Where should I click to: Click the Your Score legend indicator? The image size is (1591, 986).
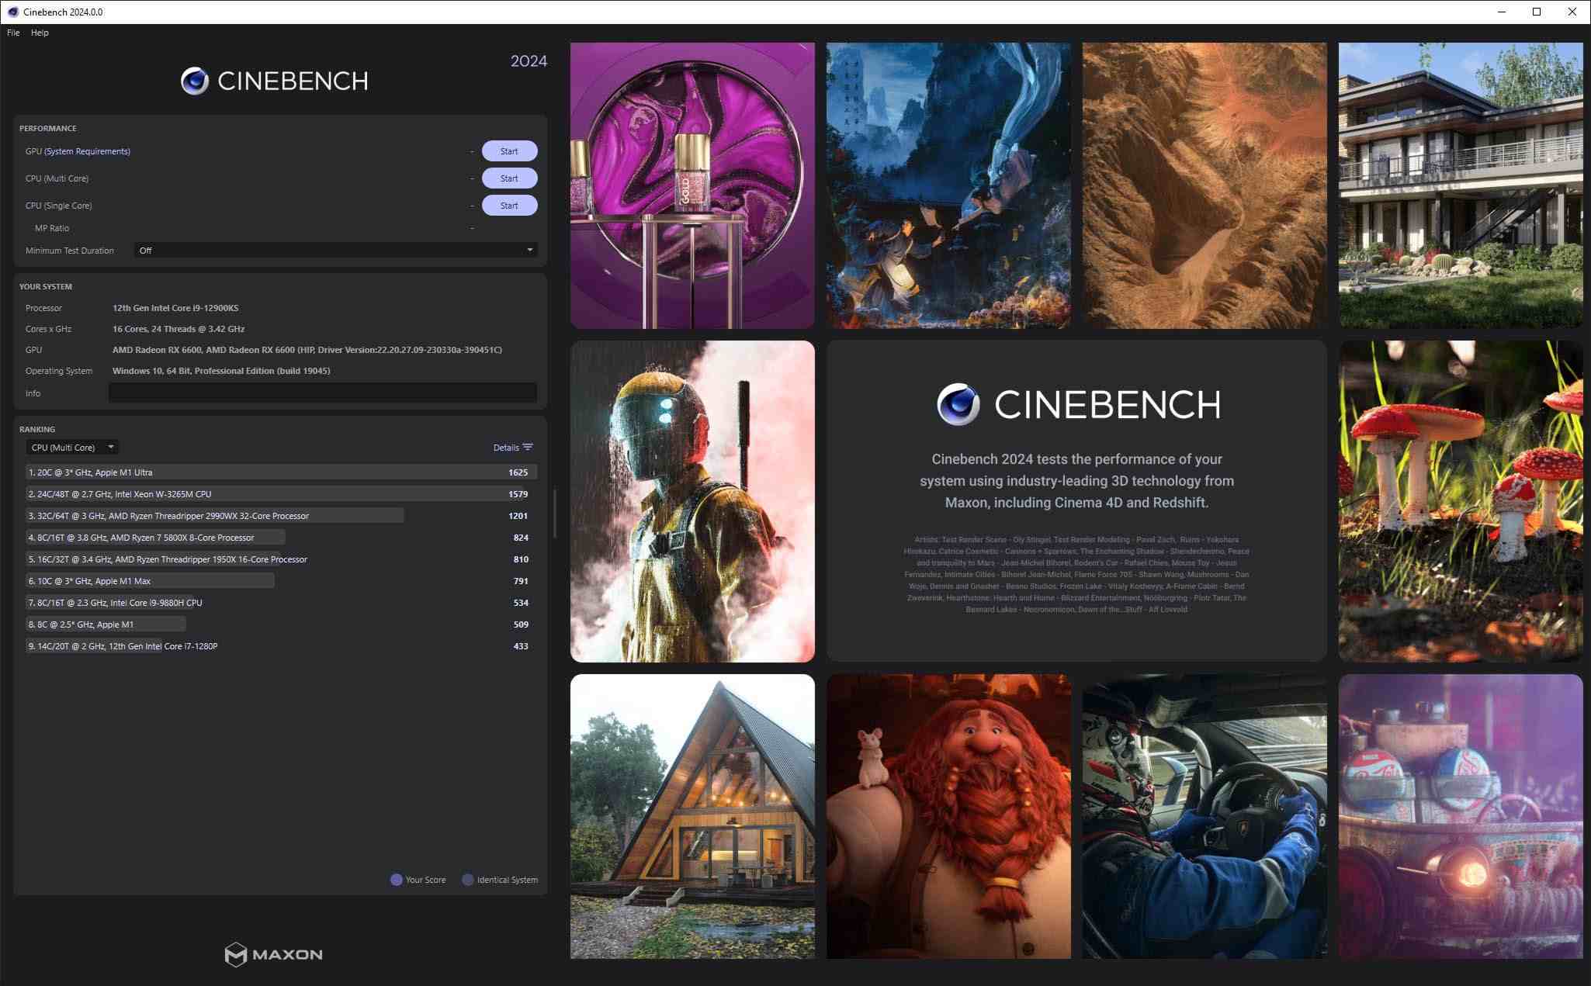coord(396,879)
